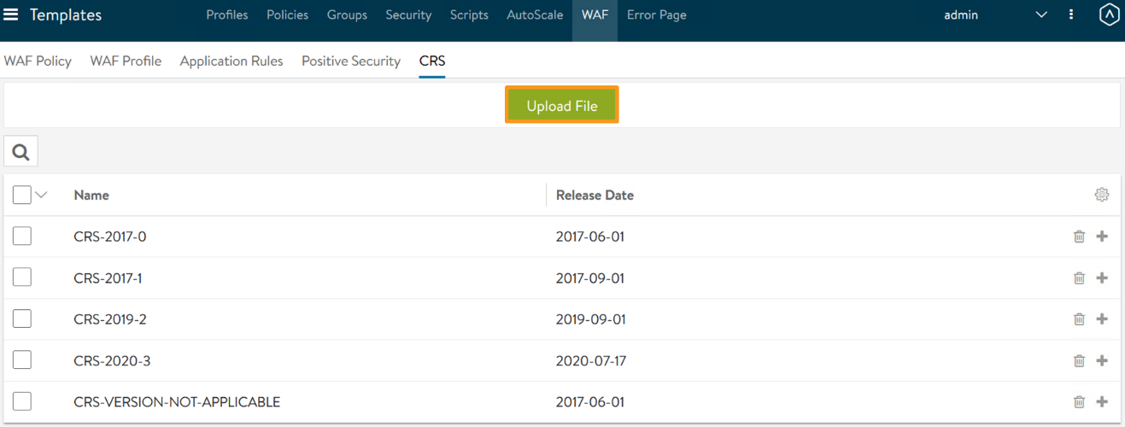The height and width of the screenshot is (427, 1125).
Task: Click trash icon for CRS-VERSION-NOT-APPLICABLE
Action: coord(1079,401)
